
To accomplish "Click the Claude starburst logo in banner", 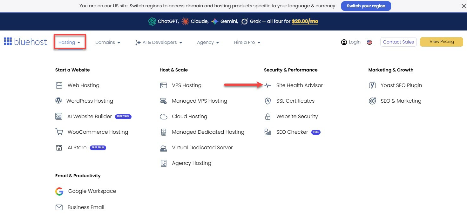I will (x=185, y=21).
